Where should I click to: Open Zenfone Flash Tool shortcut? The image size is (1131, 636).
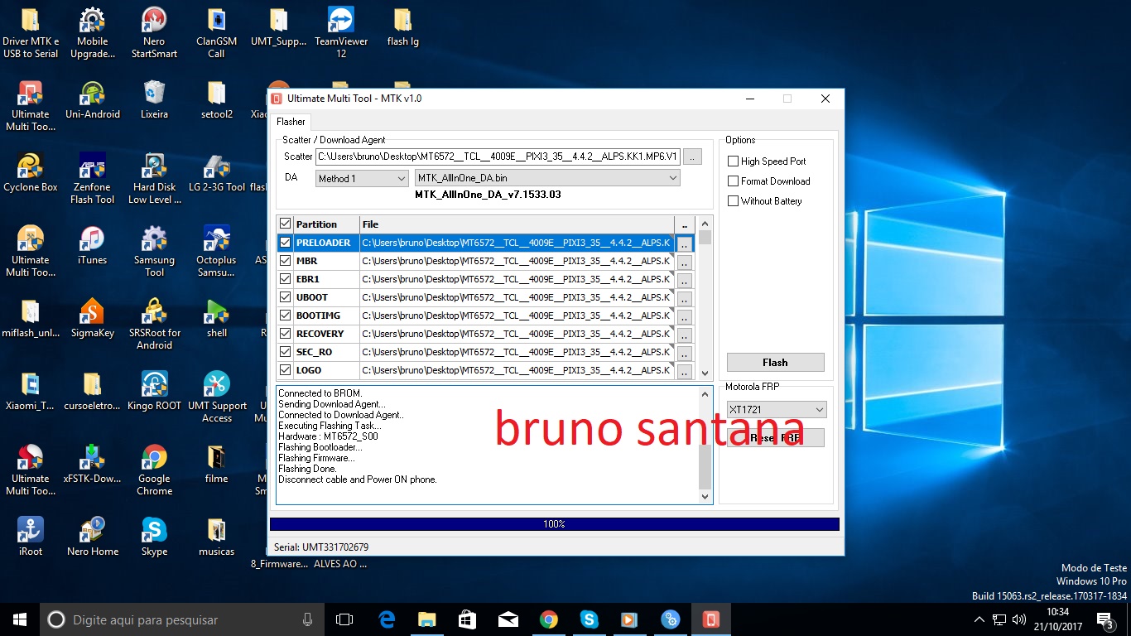tap(92, 179)
